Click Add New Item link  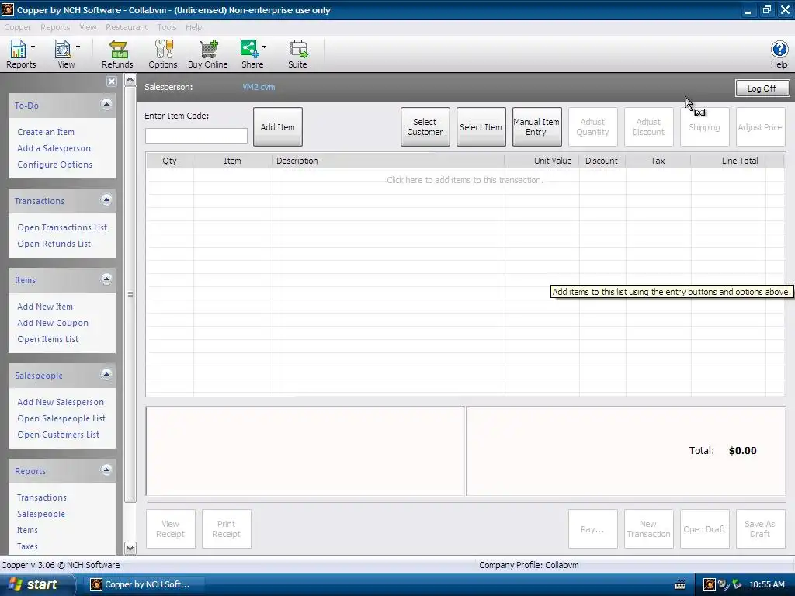click(45, 307)
